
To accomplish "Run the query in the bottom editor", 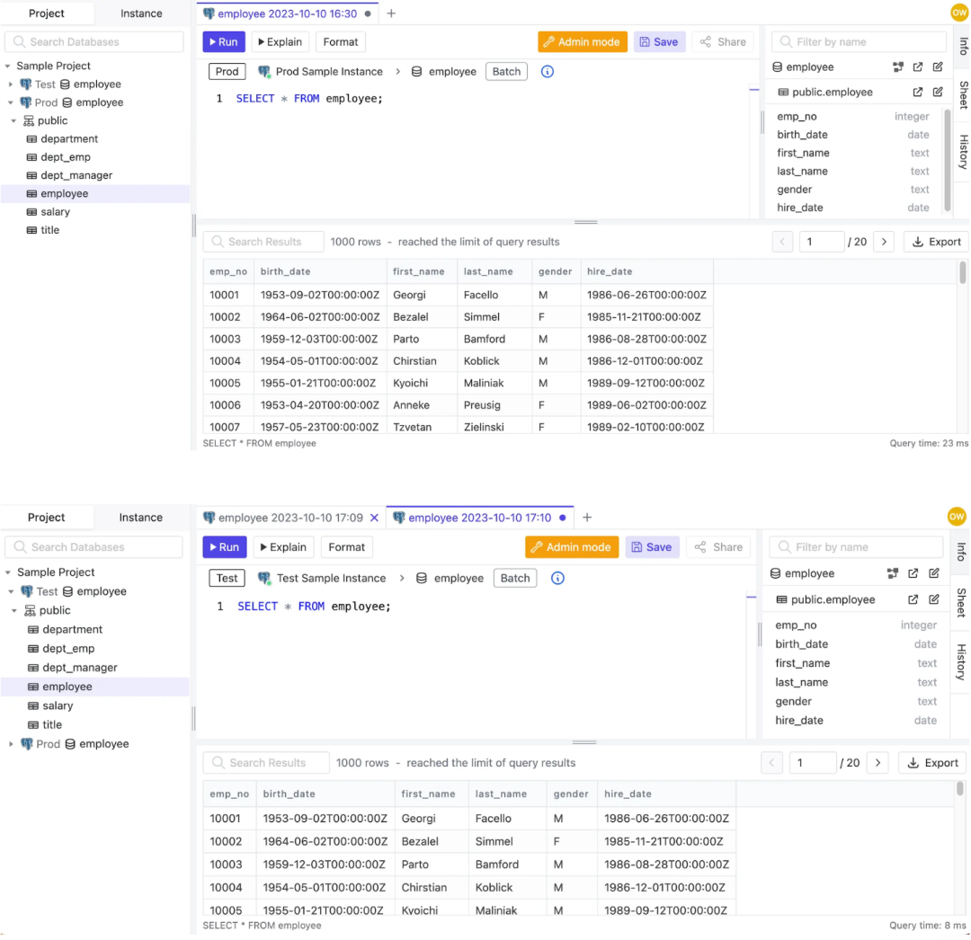I will pos(224,547).
